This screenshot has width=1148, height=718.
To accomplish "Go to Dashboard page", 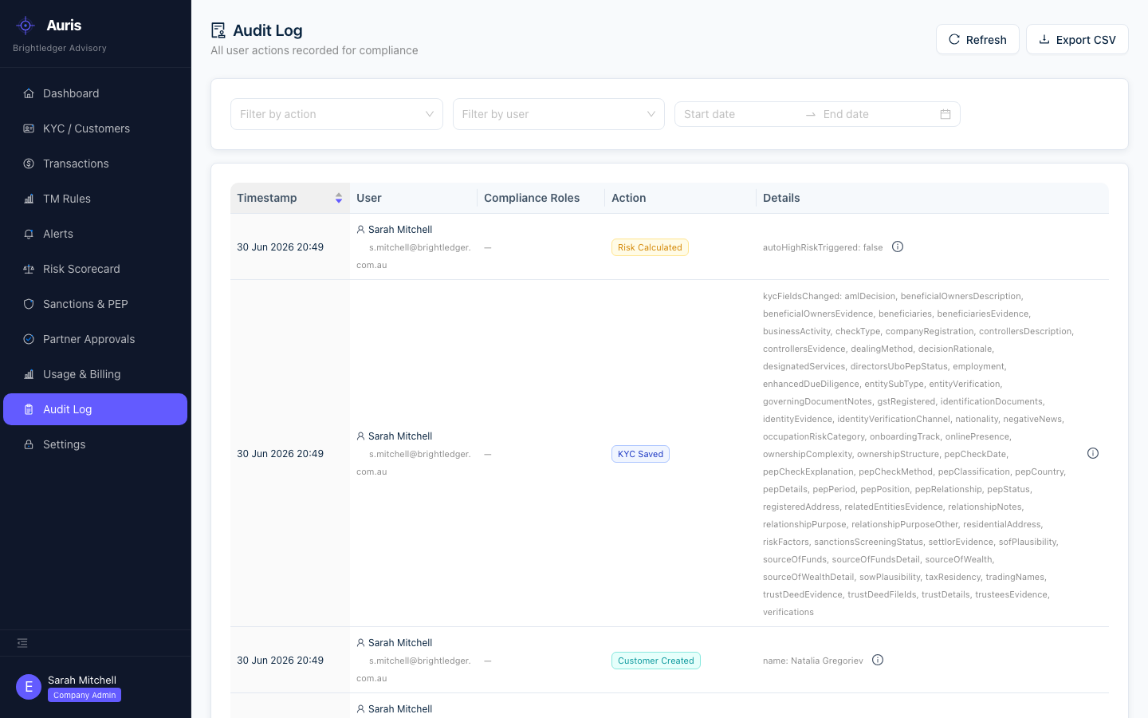I will 95,93.
